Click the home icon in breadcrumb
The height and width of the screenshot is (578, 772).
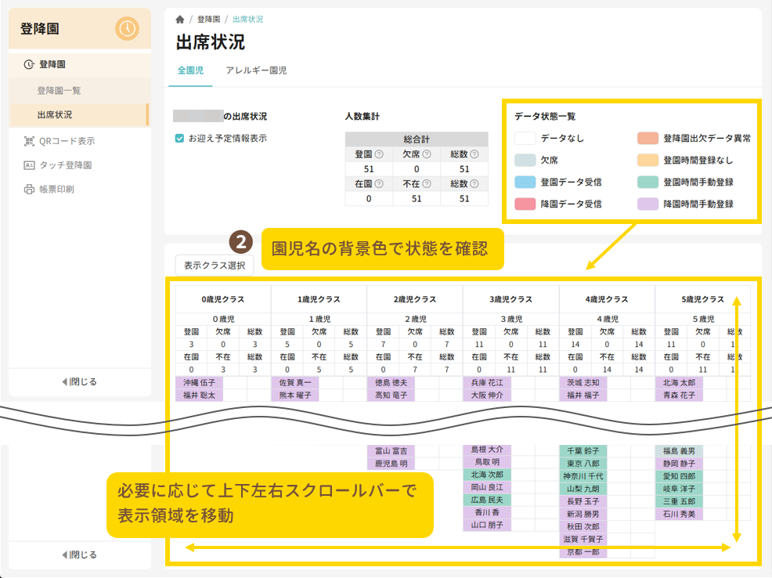pos(180,18)
